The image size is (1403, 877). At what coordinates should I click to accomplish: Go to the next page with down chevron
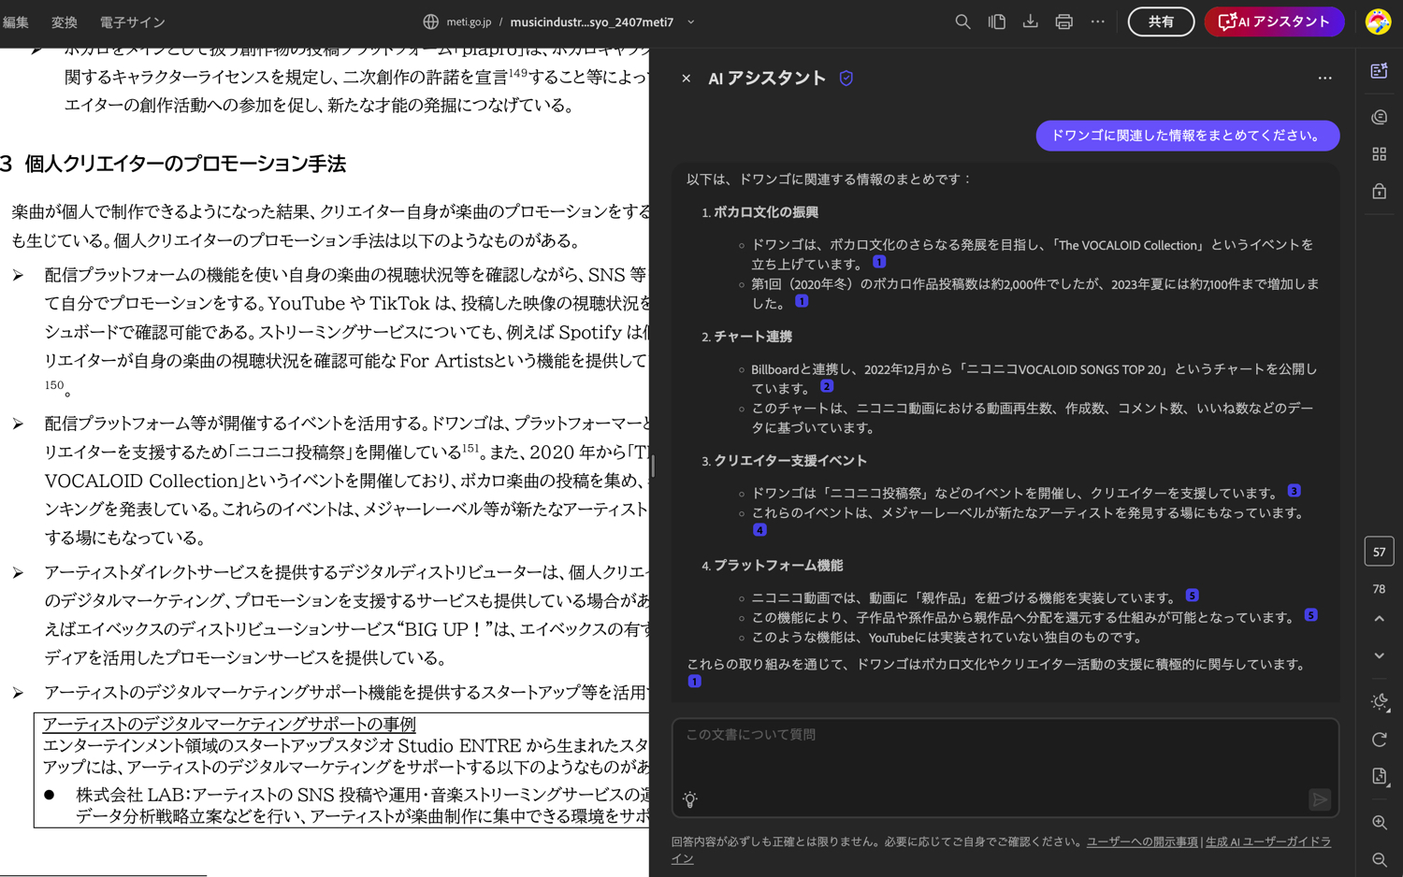1380,655
